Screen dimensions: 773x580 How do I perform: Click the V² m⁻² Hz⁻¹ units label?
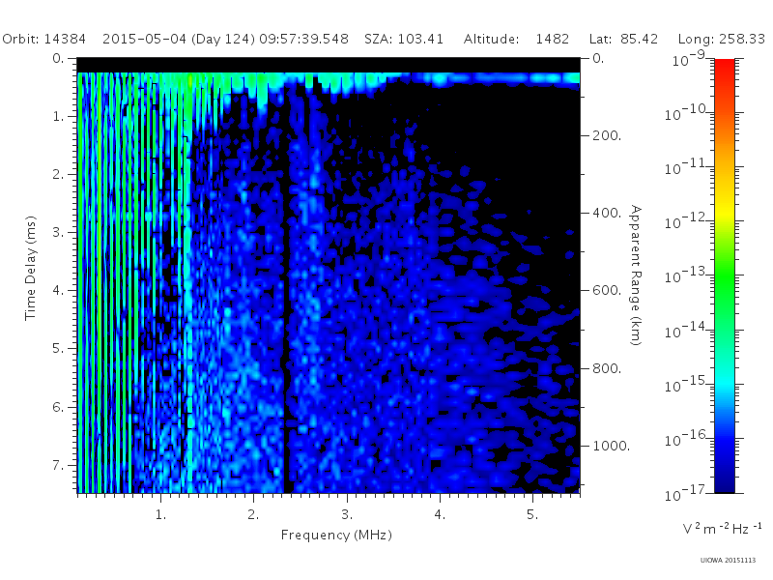click(722, 528)
